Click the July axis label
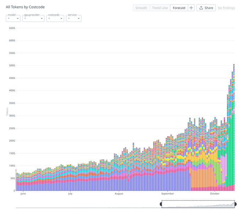The width and height of the screenshot is (241, 217). tap(70, 194)
